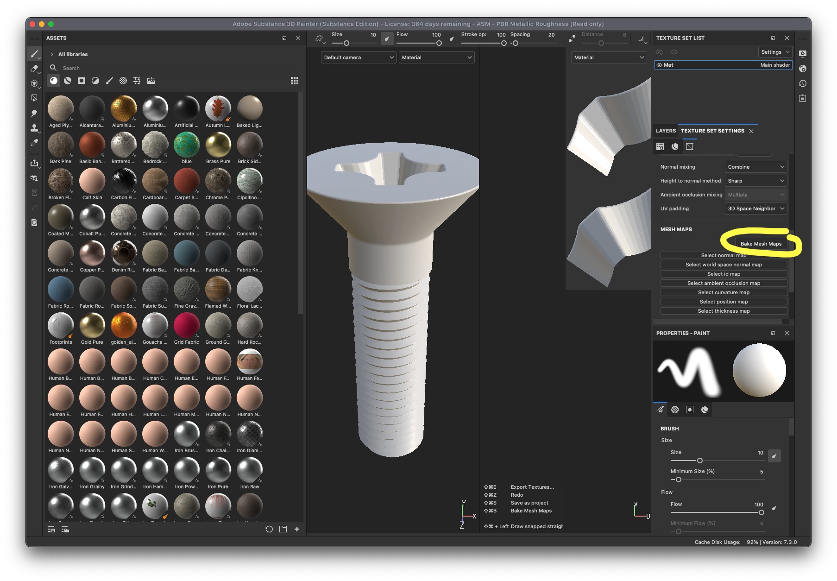Image resolution: width=837 pixels, height=581 pixels.
Task: Open Texture Set List Settings dropdown
Action: click(775, 52)
